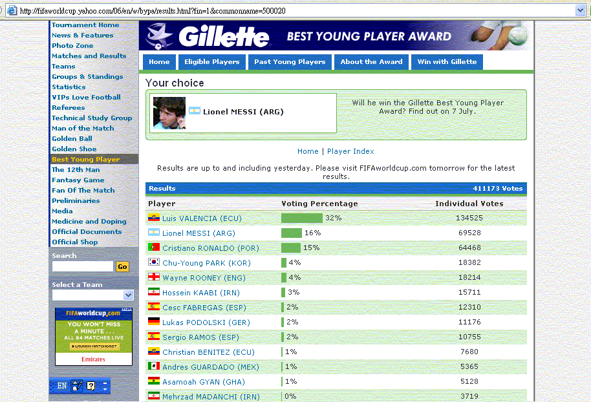This screenshot has width=591, height=402.
Task: Click the Korea flag beside Chu-Young PARK
Action: pyautogui.click(x=154, y=262)
